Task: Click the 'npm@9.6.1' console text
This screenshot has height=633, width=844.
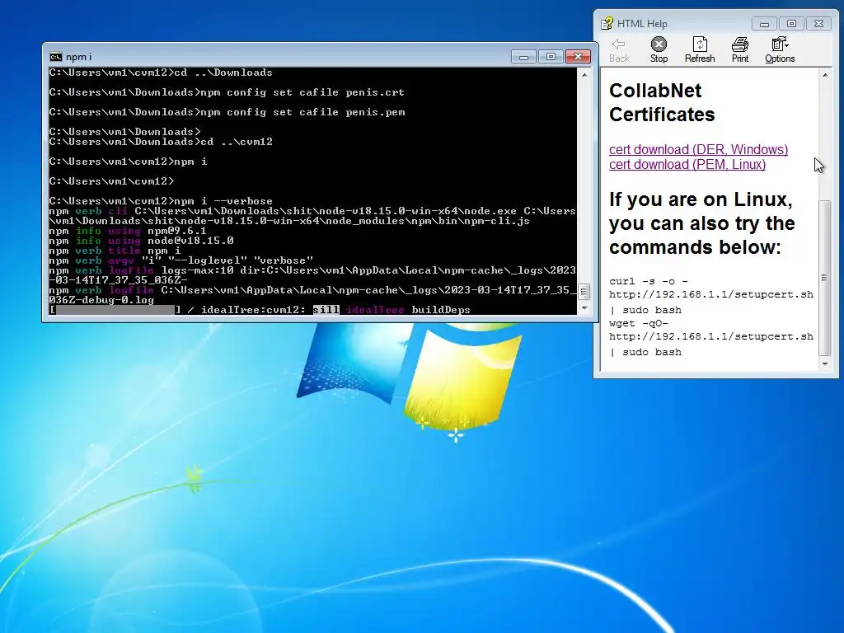Action: point(177,231)
